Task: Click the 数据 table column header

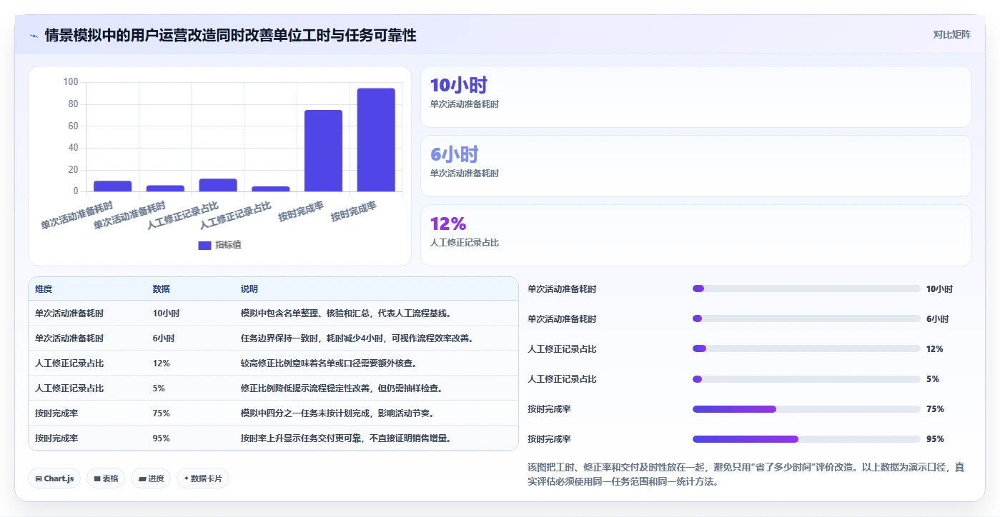Action: [161, 289]
